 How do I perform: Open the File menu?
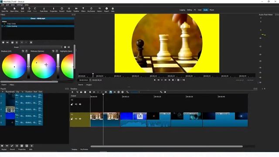coord(3,5)
